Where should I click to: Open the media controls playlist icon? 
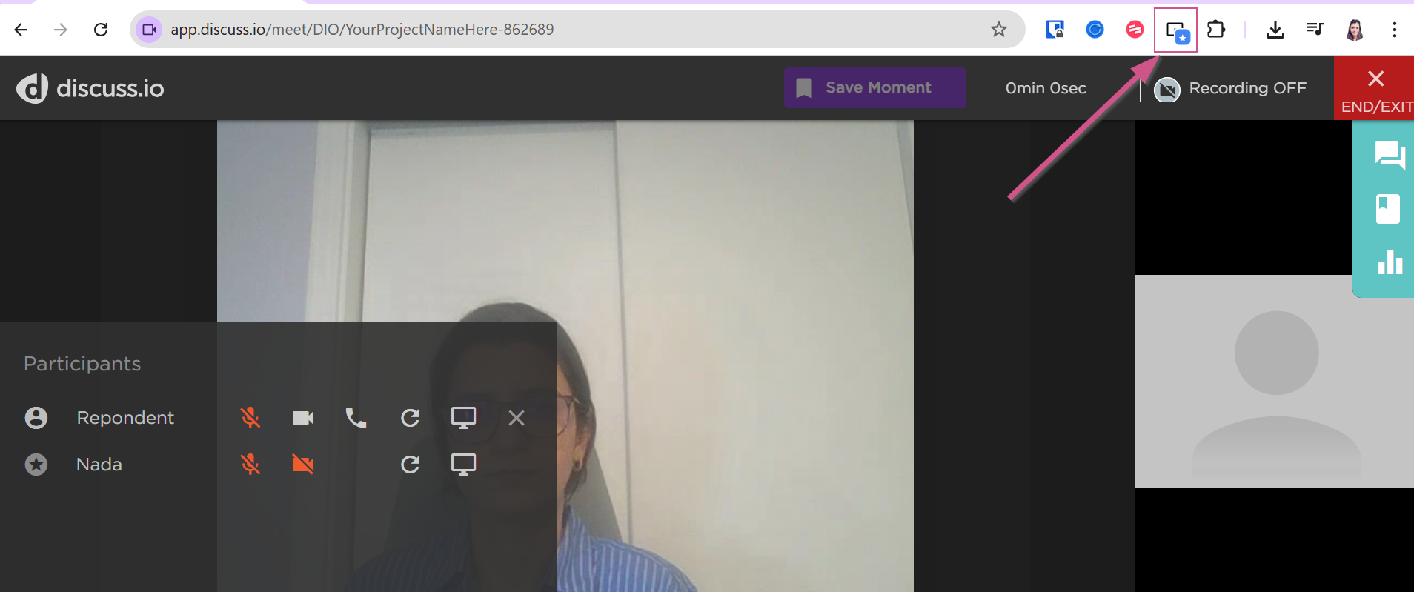[1315, 30]
